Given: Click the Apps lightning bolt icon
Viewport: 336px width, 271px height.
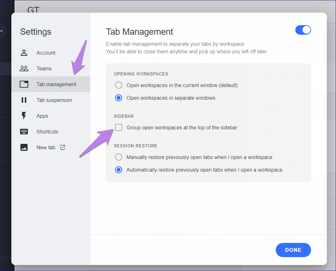Looking at the screenshot, I should click(24, 116).
